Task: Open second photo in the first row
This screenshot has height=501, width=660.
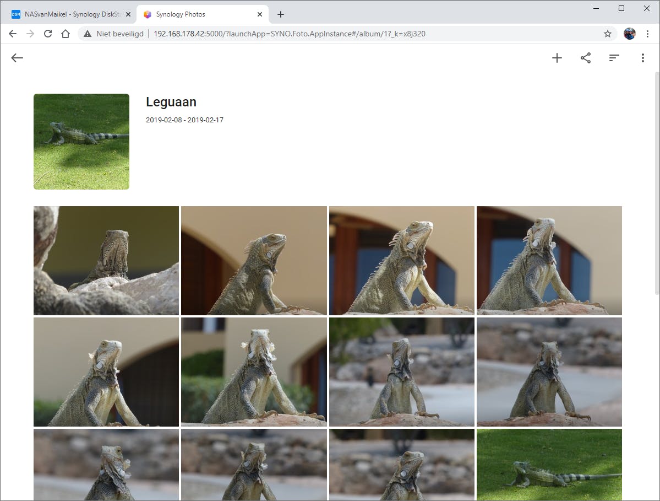Action: tap(254, 260)
